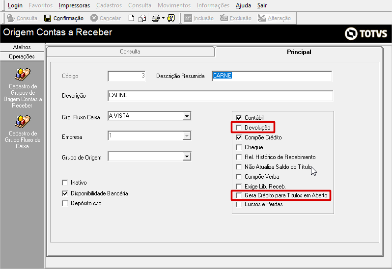Check the Cheque checkbox
392x269 pixels.
coord(239,147)
